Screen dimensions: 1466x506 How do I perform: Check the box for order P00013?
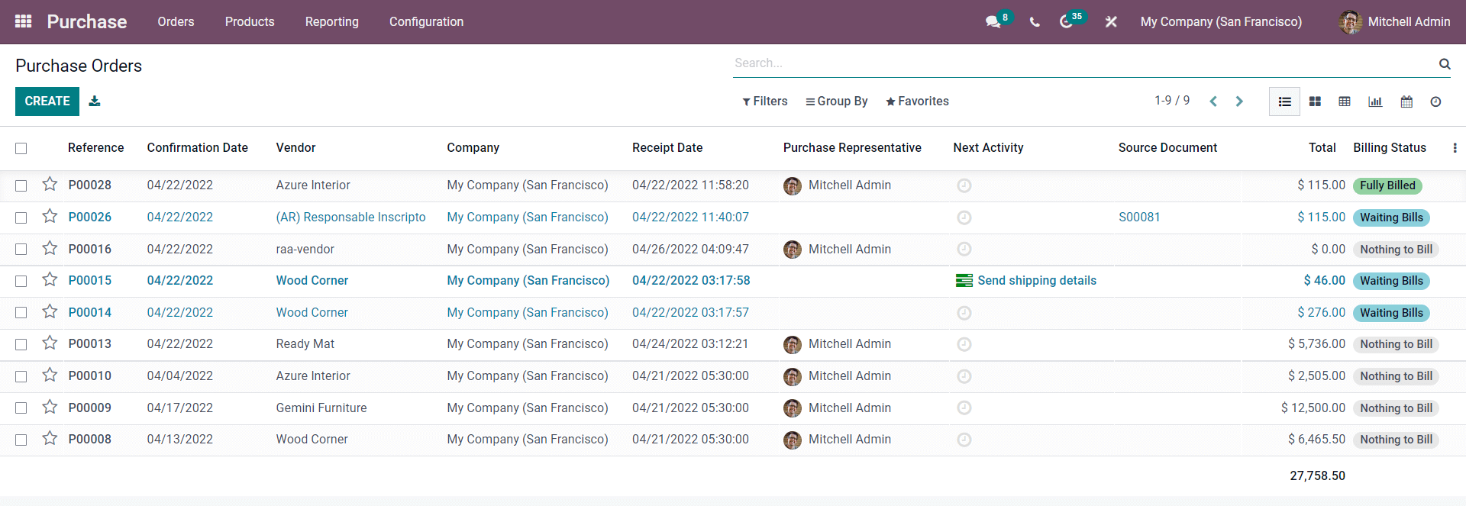(21, 344)
